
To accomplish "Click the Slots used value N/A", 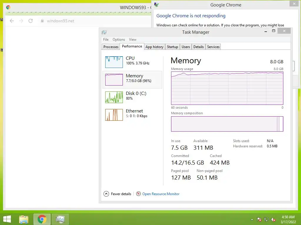I will (x=270, y=141).
